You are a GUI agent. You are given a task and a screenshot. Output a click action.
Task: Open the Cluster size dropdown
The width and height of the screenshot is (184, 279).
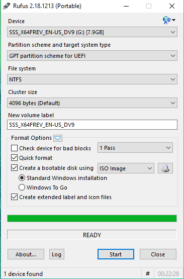click(92, 103)
